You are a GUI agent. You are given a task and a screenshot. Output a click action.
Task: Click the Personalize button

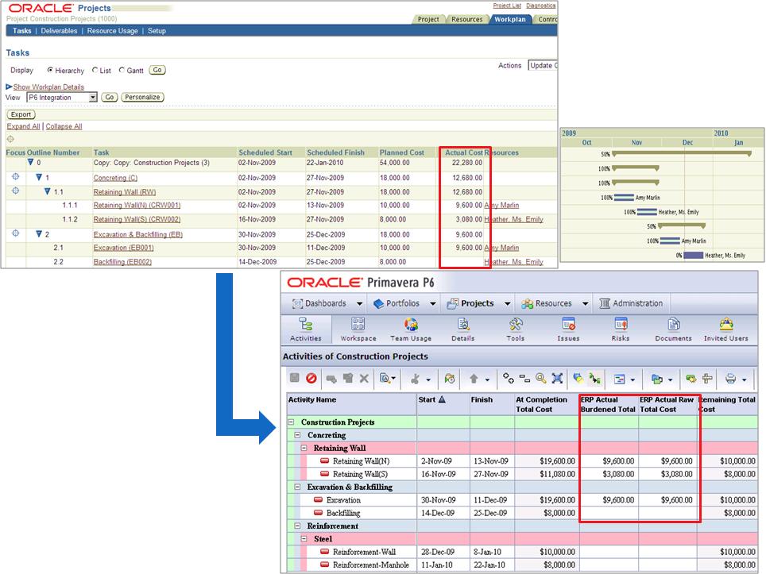tap(142, 97)
